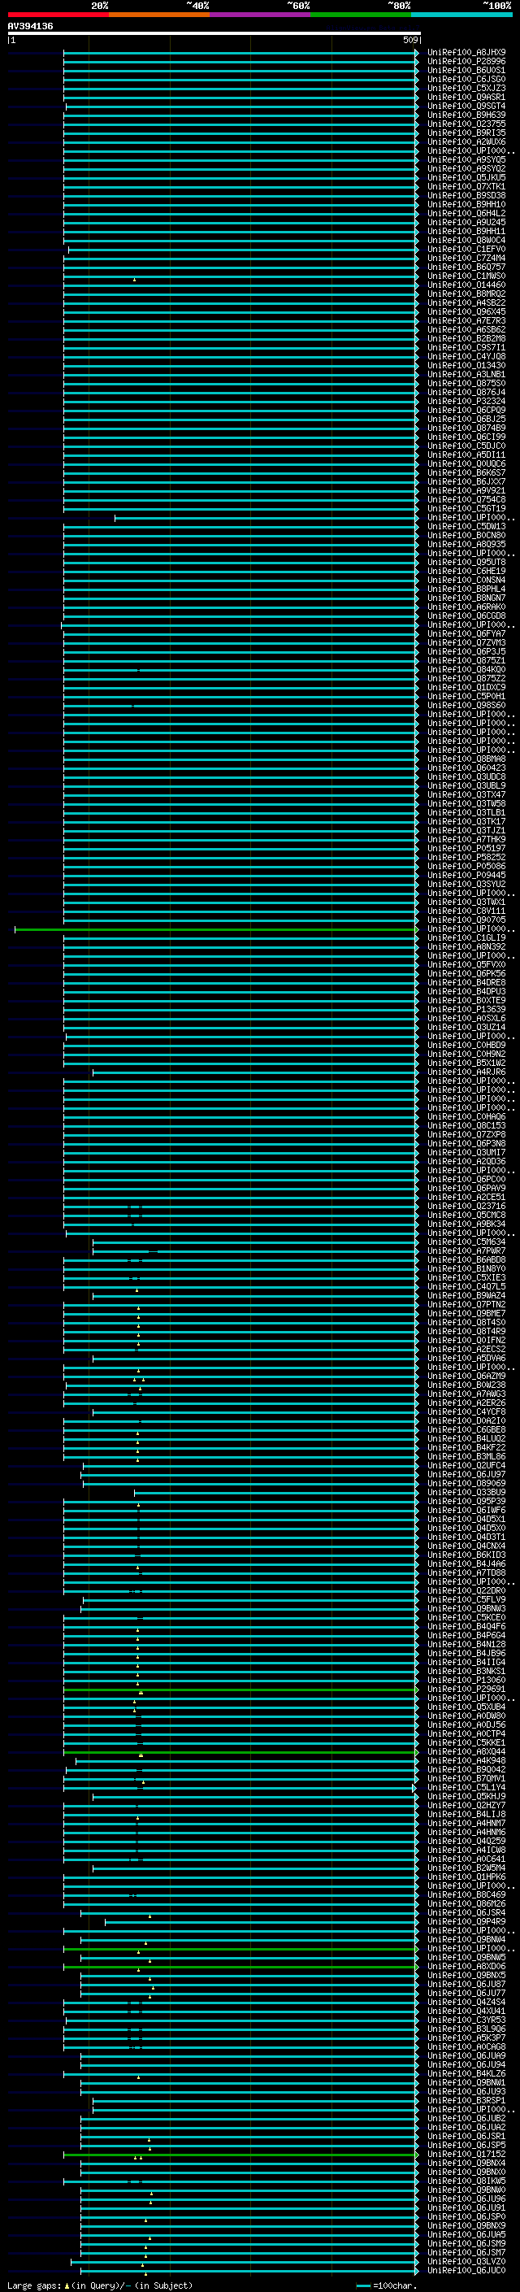This screenshot has height=2292, width=520.
Task: Click the UniRef100_Q8W0C4 label
Action: [466, 240]
